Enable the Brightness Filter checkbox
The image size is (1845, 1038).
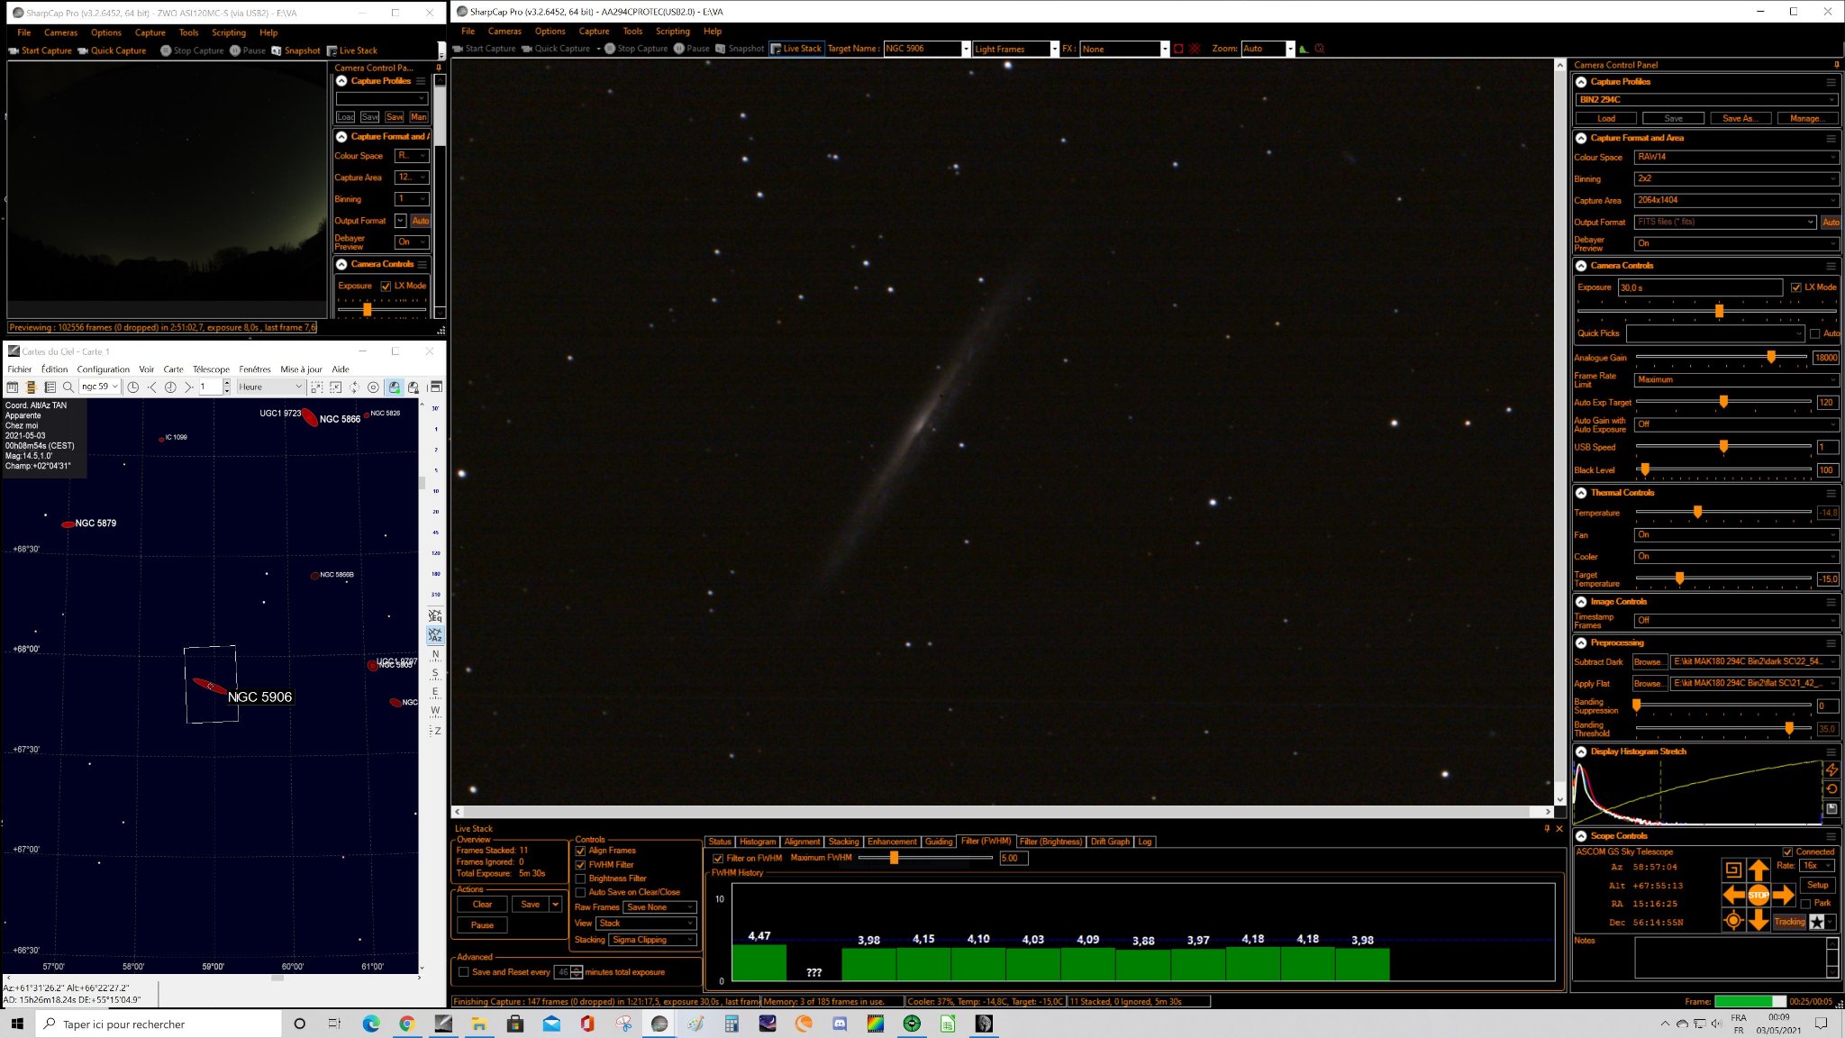tap(580, 879)
